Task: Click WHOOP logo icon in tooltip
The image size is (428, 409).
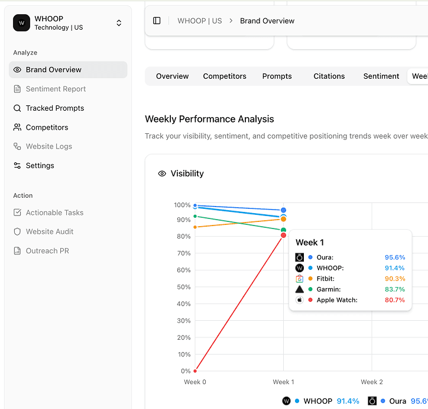Action: click(300, 268)
